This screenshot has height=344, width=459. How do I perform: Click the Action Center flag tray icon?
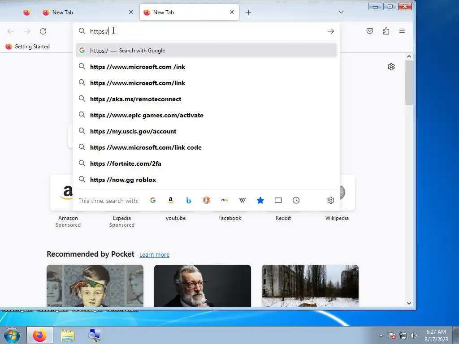click(x=392, y=335)
